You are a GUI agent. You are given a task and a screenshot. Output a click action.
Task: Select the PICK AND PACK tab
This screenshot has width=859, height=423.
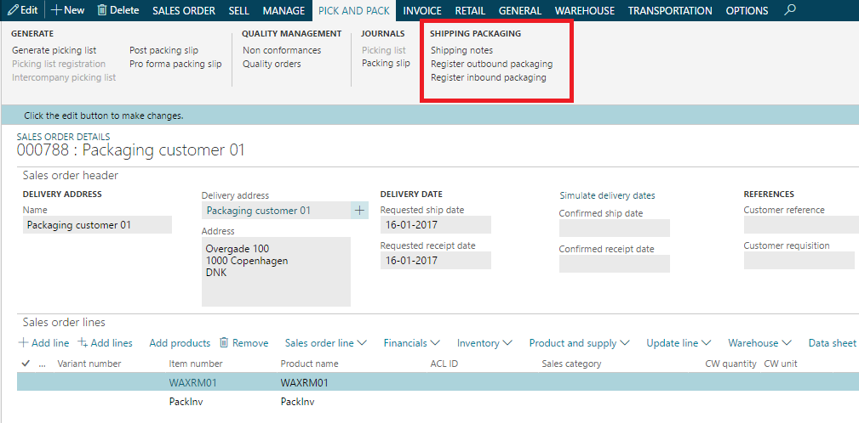(x=354, y=10)
